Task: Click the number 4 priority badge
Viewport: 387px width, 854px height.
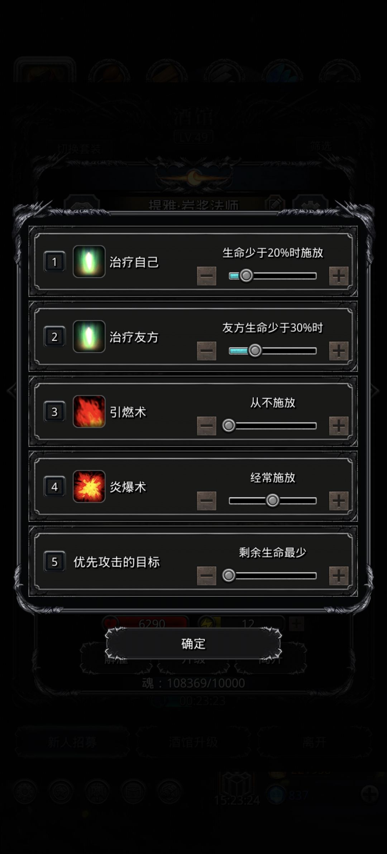Action: pos(54,487)
